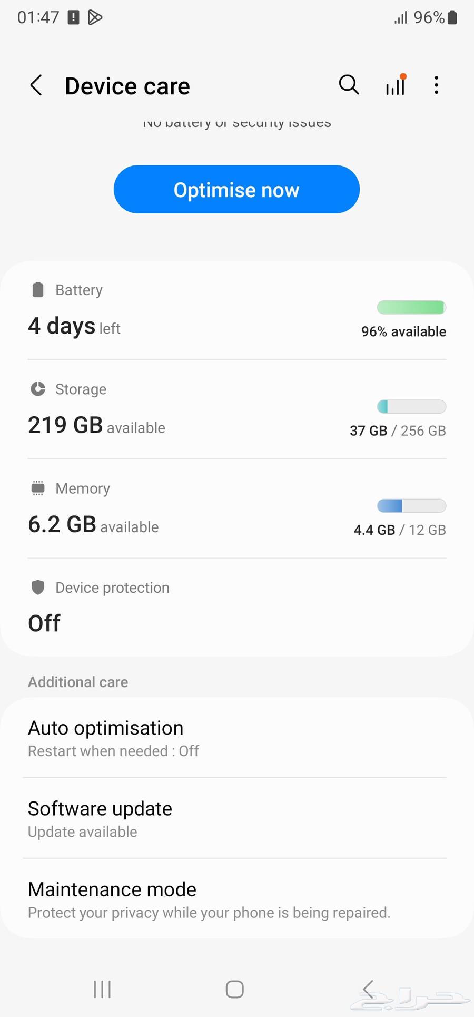Click the storage usage progress bar
474x1017 pixels.
411,406
